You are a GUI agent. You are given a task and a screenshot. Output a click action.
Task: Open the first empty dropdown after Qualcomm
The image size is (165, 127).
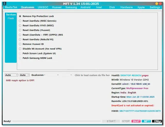53,75
